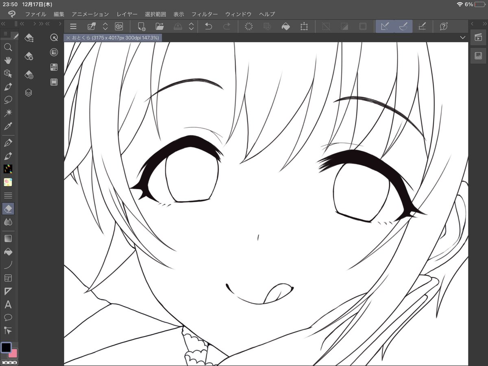The image size is (488, 366).
Task: Click the Clear dotted-circle icon
Action: (249, 27)
